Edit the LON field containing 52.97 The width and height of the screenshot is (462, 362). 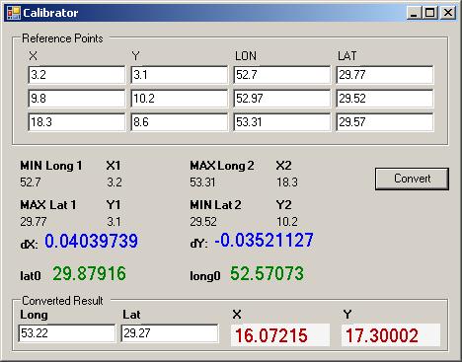click(281, 99)
